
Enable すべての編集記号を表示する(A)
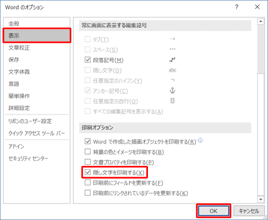tap(87, 111)
